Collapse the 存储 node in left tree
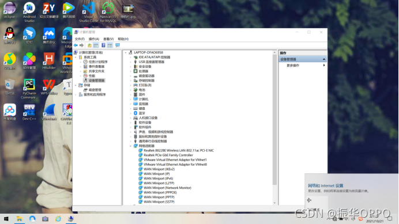 click(x=76, y=85)
